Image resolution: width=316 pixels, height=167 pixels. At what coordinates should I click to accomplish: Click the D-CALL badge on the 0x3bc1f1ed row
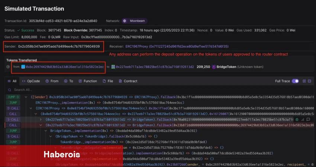(13, 108)
